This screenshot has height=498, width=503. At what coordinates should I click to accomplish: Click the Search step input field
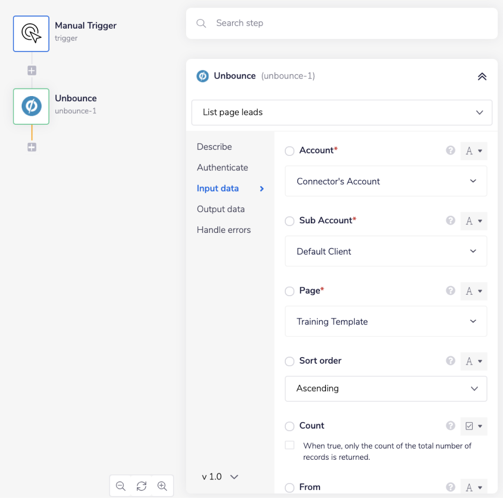pos(342,23)
